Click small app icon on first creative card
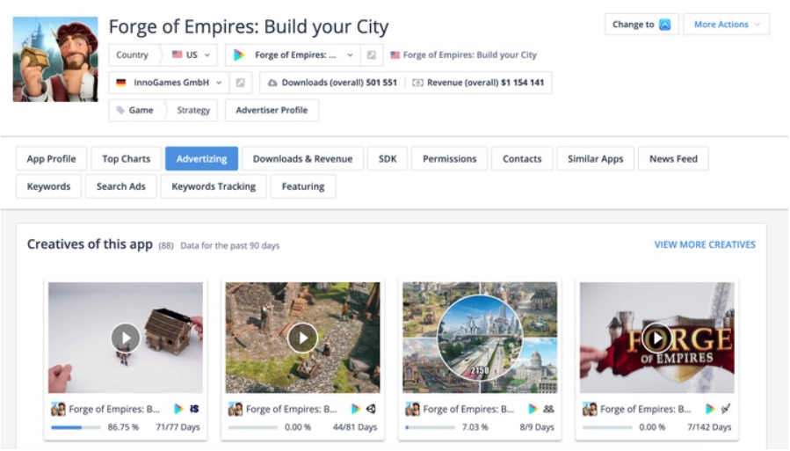This screenshot has width=790, height=451. point(58,409)
